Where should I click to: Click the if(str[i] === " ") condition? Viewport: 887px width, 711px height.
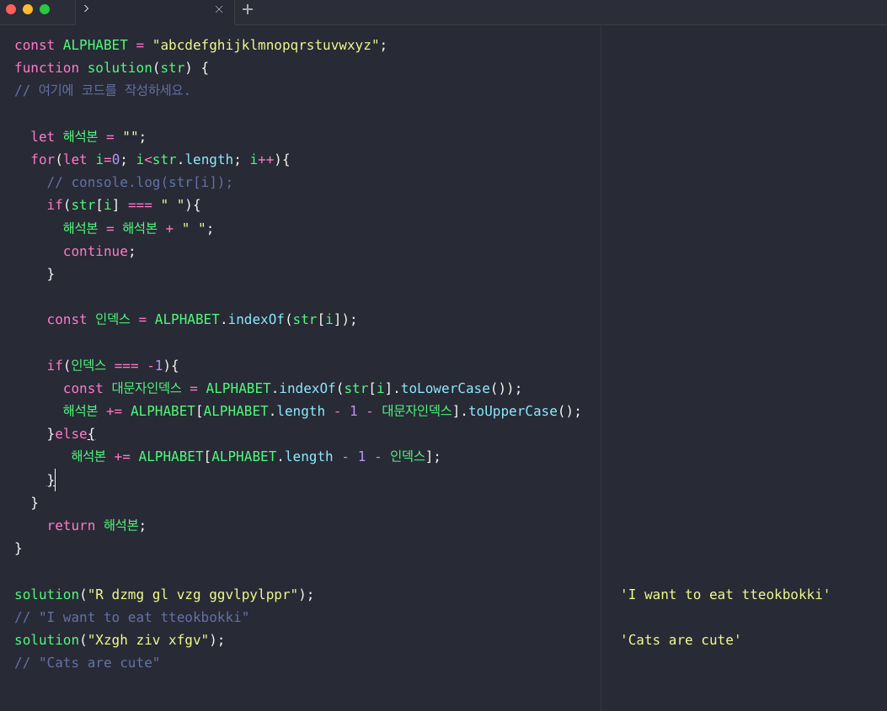click(x=123, y=204)
